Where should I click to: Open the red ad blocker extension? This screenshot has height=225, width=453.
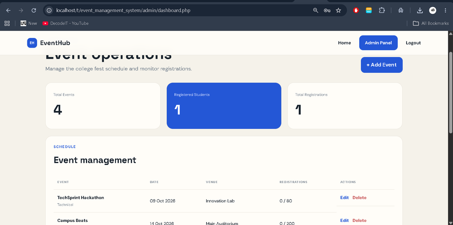pos(356,11)
